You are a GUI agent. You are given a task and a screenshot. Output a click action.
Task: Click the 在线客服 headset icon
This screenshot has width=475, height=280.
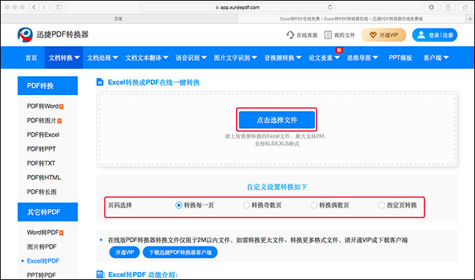click(x=290, y=35)
